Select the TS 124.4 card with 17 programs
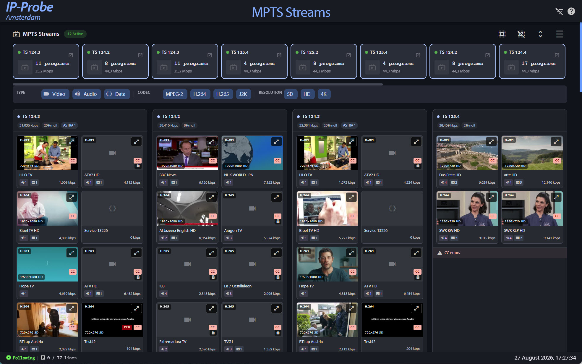Image resolution: width=582 pixels, height=364 pixels. (532, 62)
